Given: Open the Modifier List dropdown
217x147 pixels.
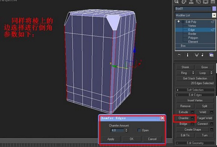Looking at the screenshot, I should 214,15.
